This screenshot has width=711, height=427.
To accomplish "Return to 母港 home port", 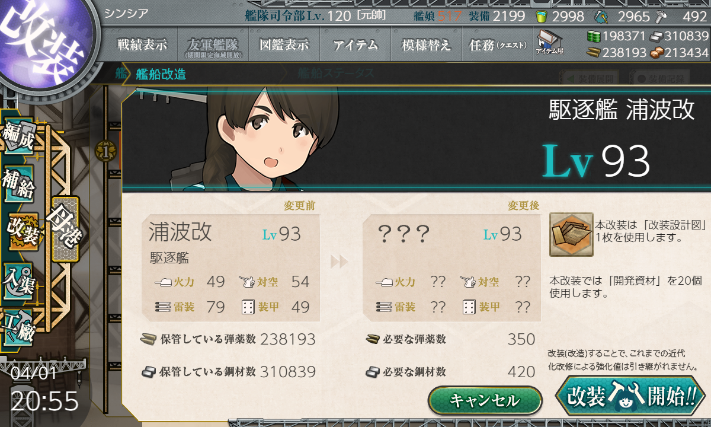I will click(x=65, y=229).
